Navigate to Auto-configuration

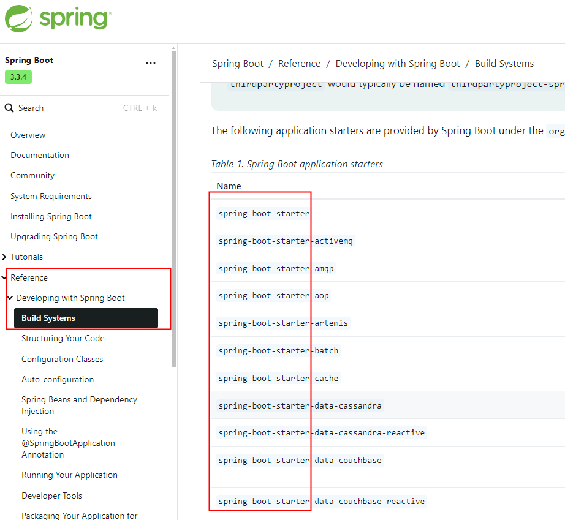[x=58, y=380]
